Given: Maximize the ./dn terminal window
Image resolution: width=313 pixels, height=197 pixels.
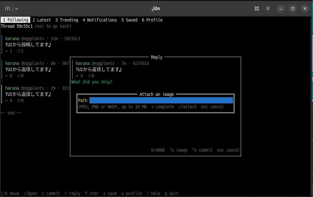Looking at the screenshot, I should [293, 8].
